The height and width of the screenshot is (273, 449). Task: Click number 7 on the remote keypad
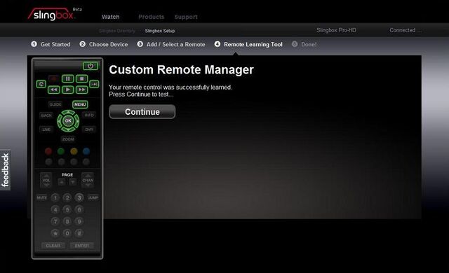[x=55, y=221]
